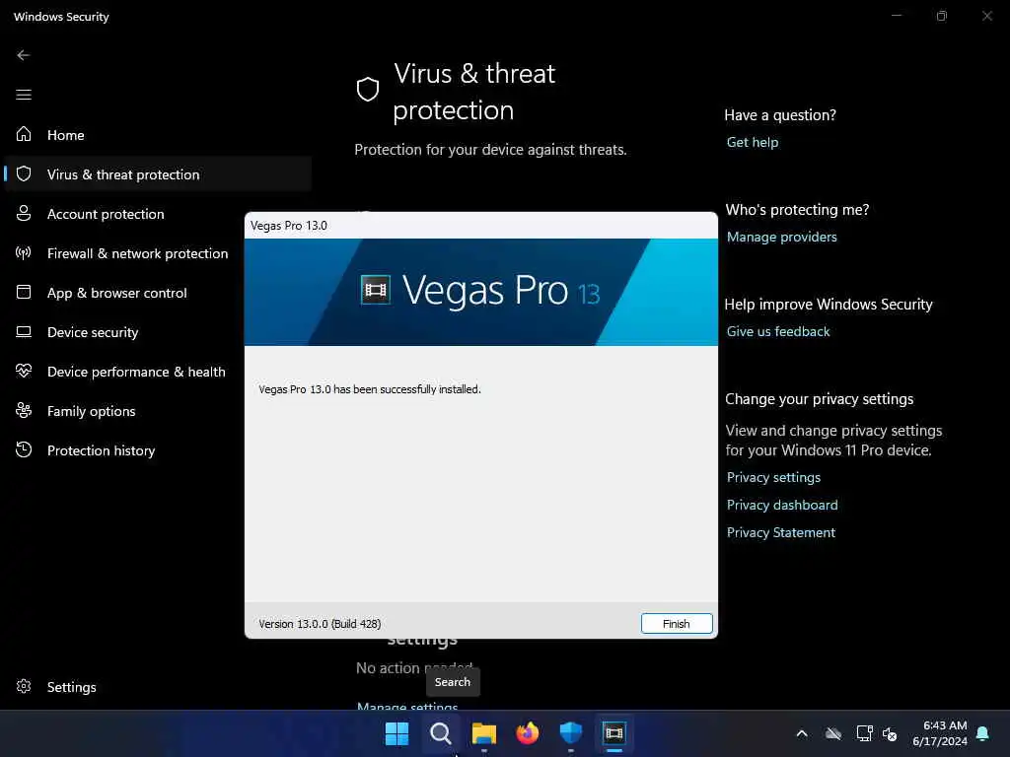
Task: Open the Privacy settings link
Action: click(x=773, y=478)
